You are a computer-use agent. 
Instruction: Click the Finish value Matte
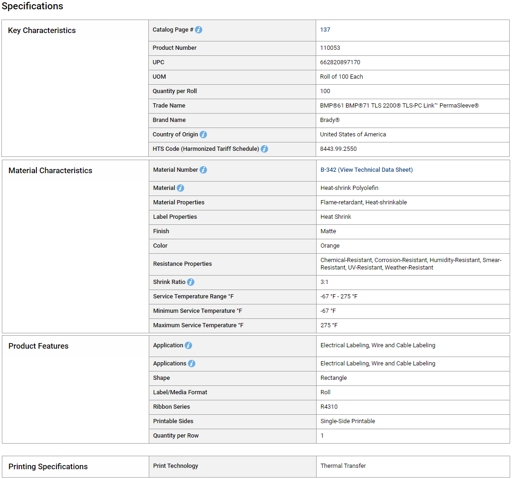click(328, 231)
